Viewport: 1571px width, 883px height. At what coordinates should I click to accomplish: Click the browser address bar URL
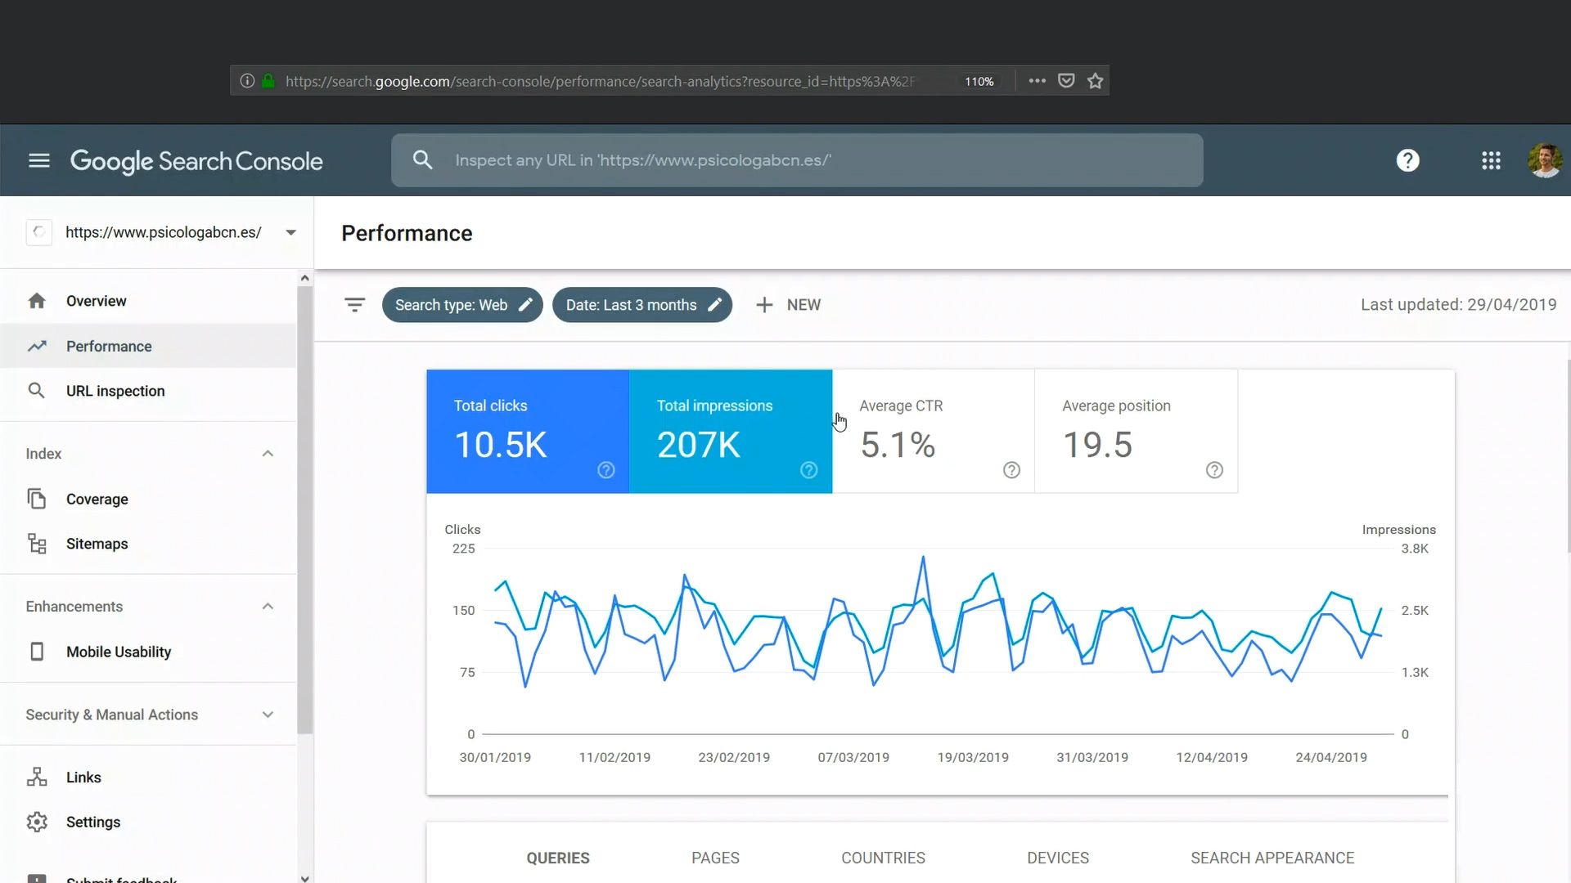click(600, 81)
